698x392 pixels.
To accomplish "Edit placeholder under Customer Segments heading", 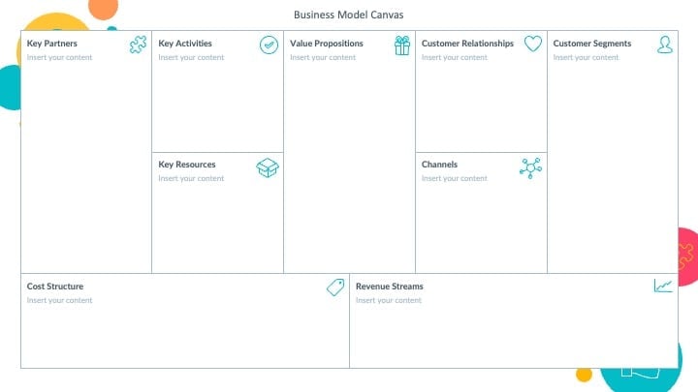I will tap(586, 57).
